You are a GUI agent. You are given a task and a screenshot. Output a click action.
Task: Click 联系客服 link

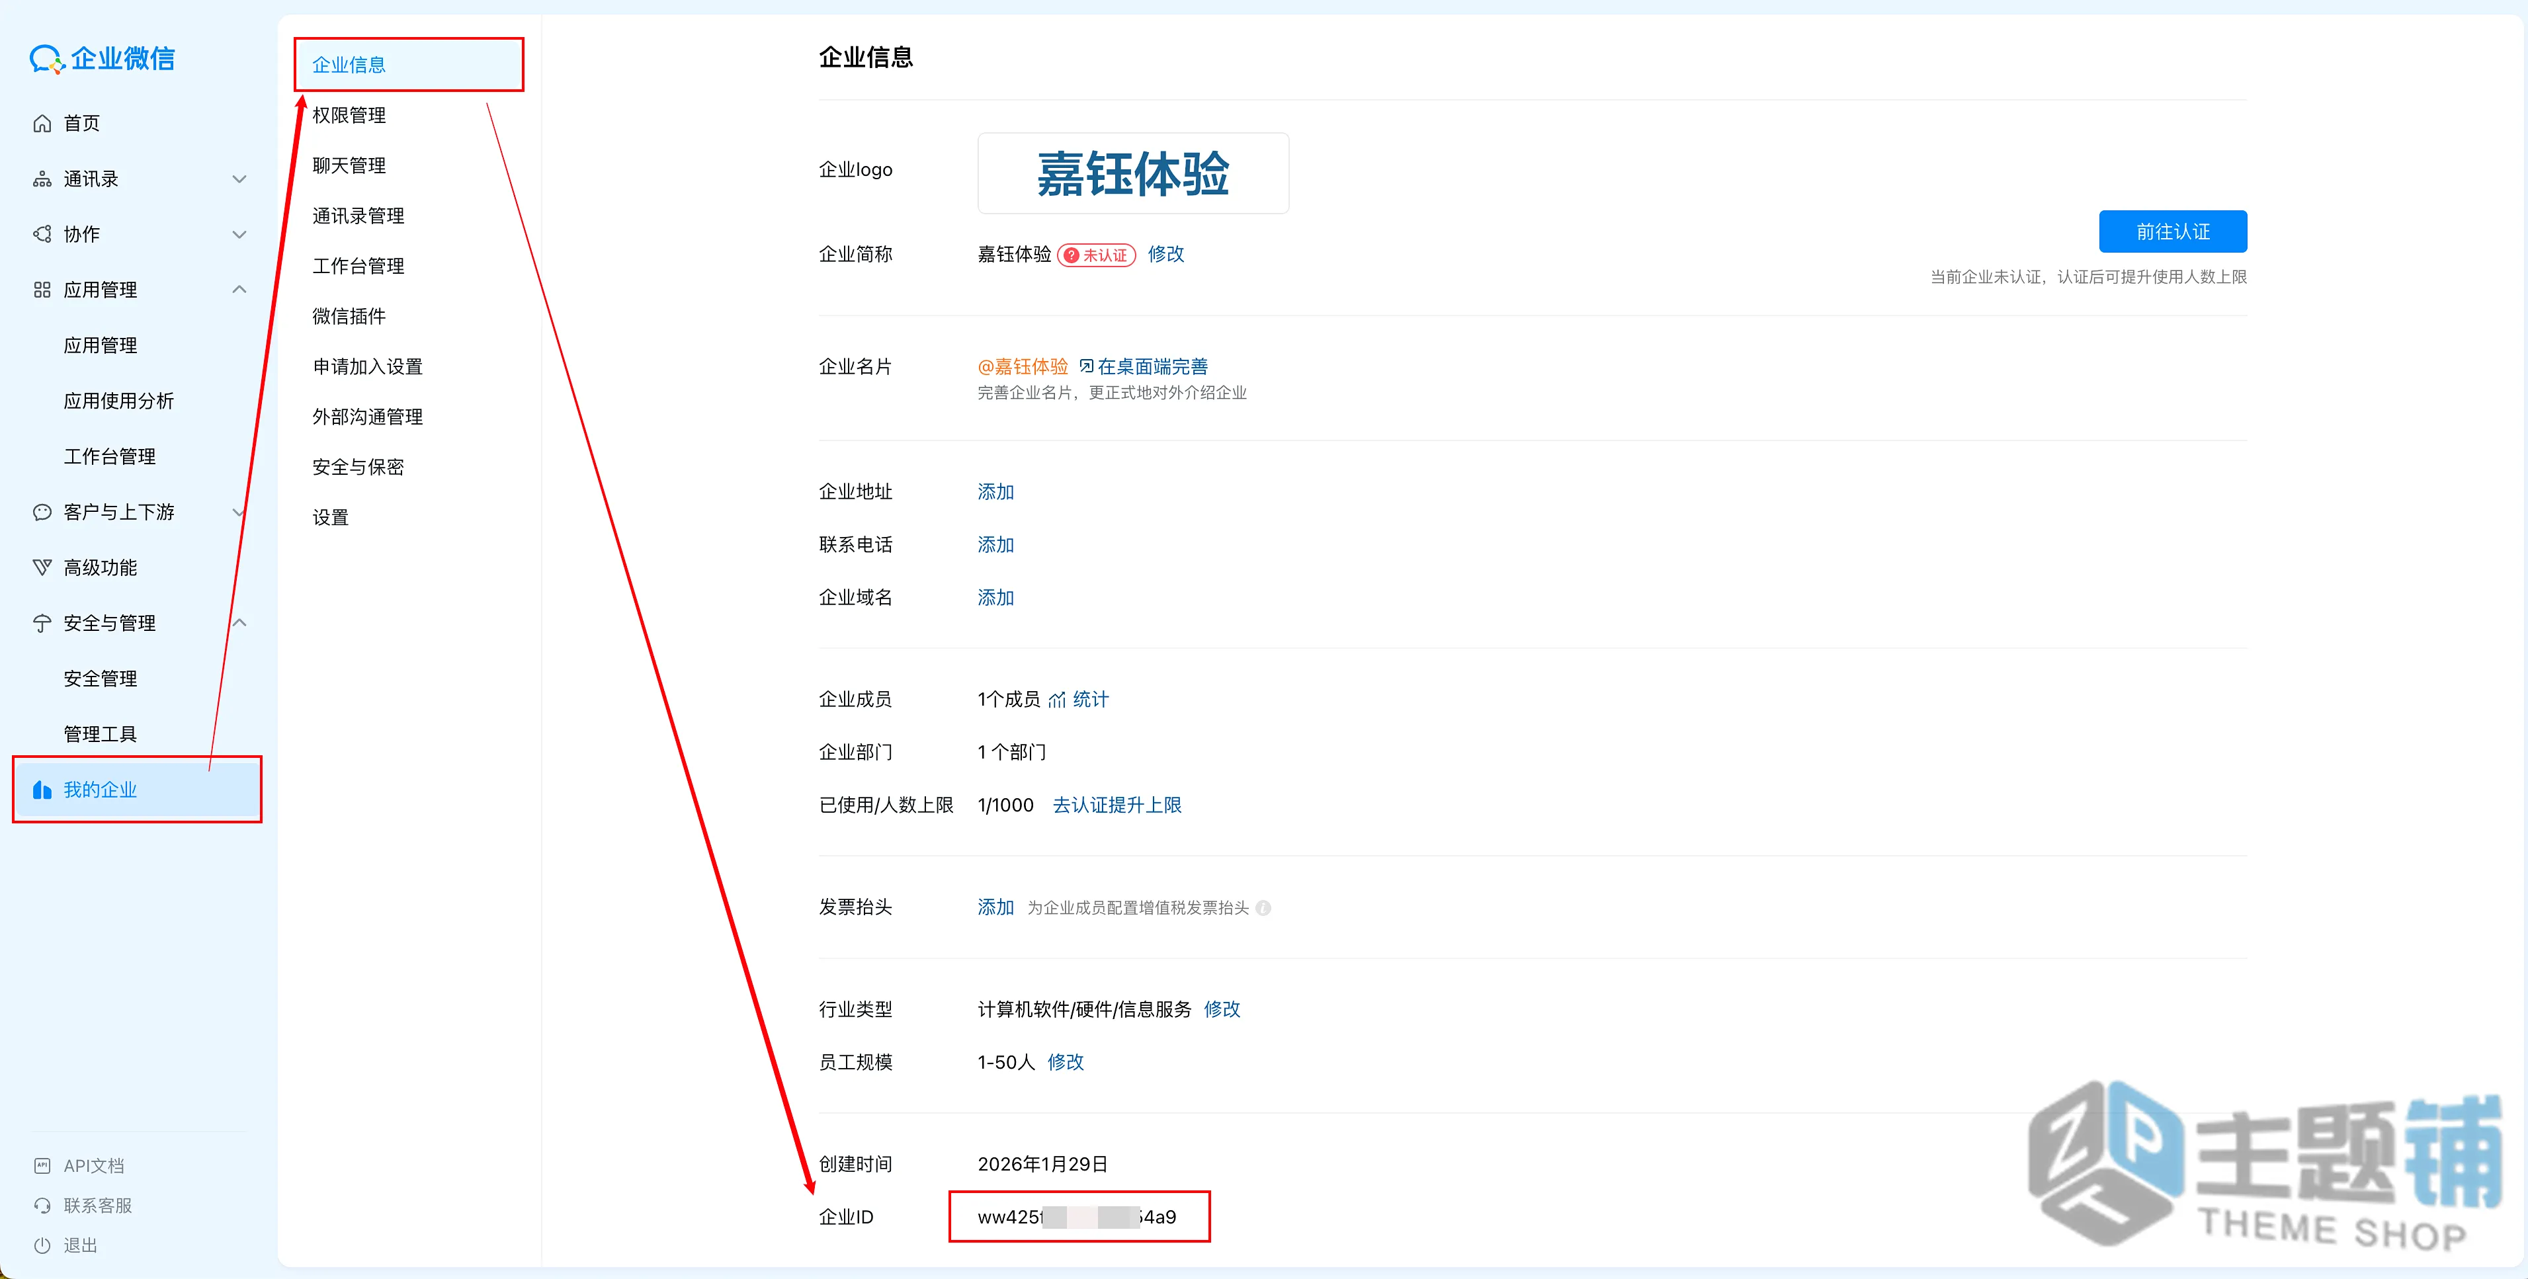tap(97, 1206)
